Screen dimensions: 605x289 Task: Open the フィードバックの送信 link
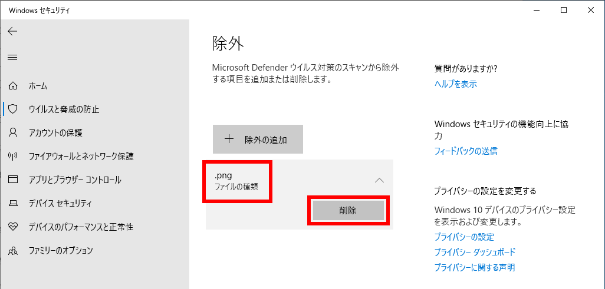466,151
